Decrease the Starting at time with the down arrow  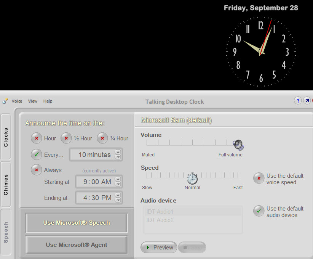point(118,184)
